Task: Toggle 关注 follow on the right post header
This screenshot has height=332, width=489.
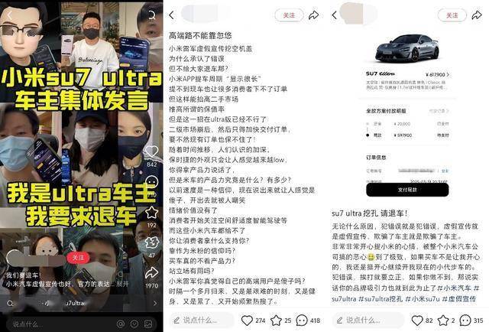Action: (452, 15)
